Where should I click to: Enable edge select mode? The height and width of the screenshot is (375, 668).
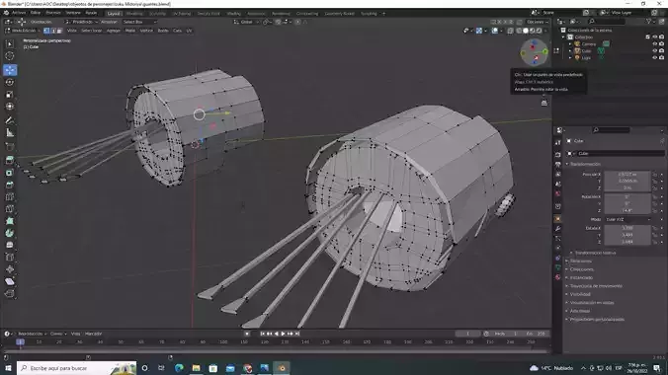click(53, 31)
